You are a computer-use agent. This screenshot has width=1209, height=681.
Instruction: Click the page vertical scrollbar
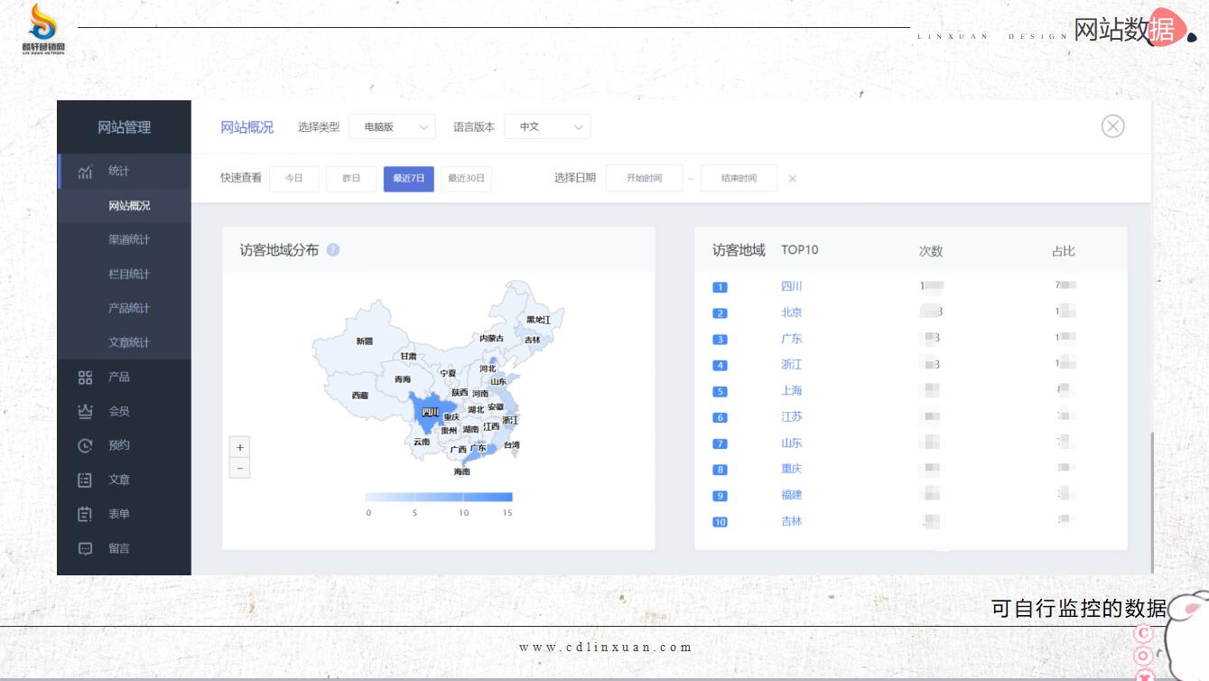pos(1151,502)
